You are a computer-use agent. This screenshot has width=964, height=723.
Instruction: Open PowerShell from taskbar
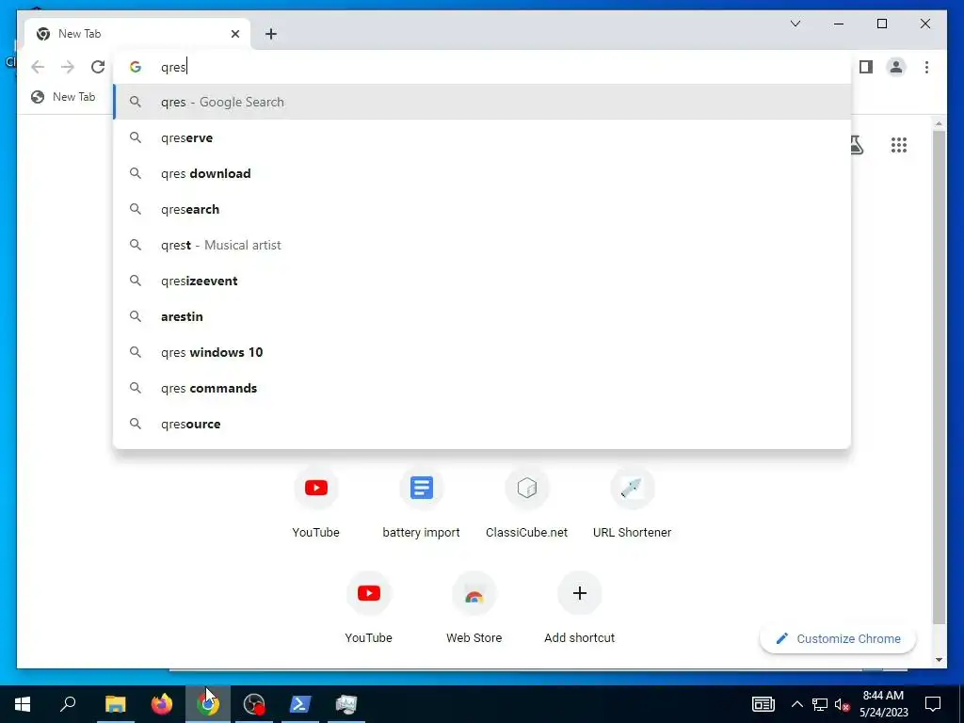(300, 704)
